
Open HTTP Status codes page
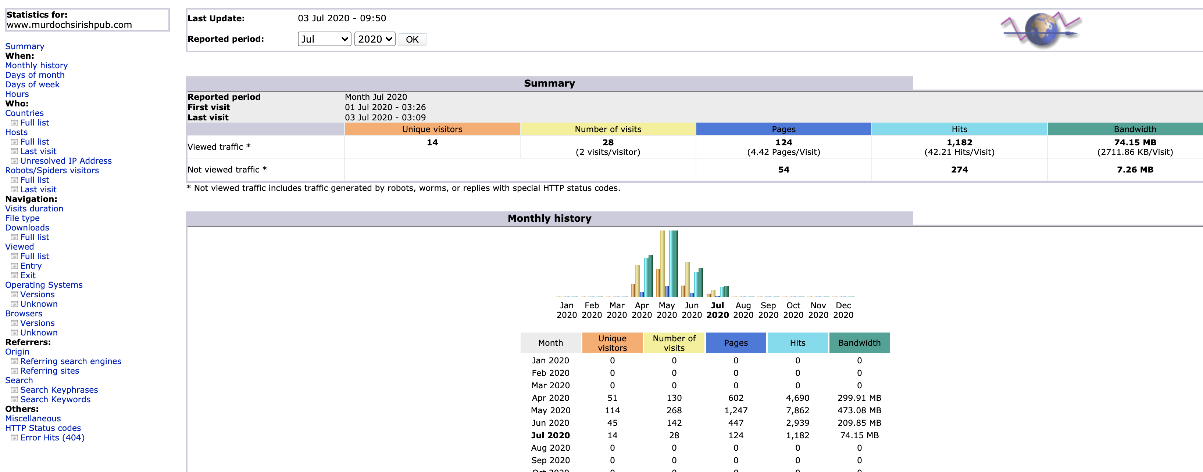coord(43,428)
